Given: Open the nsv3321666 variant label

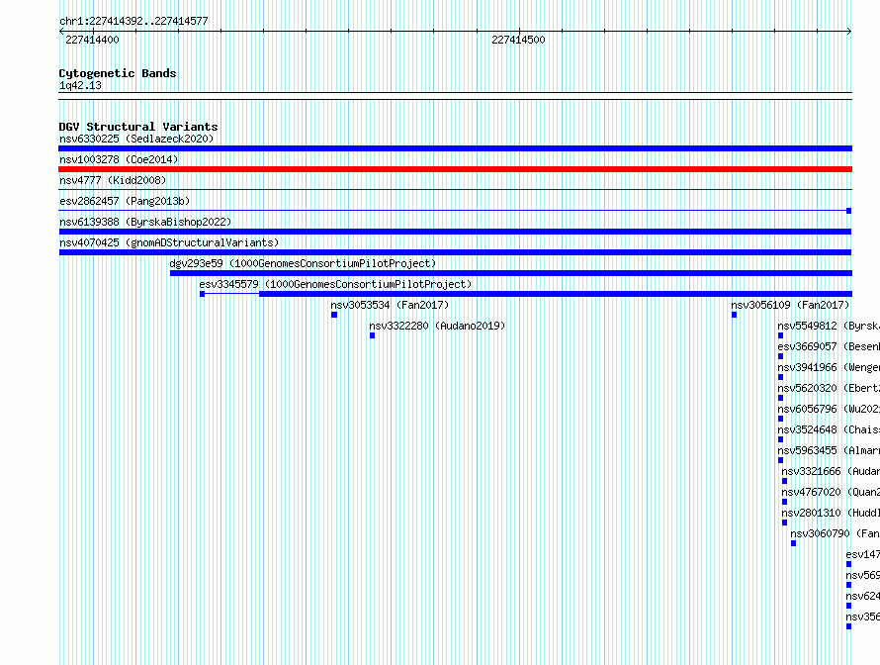Looking at the screenshot, I should 831,471.
